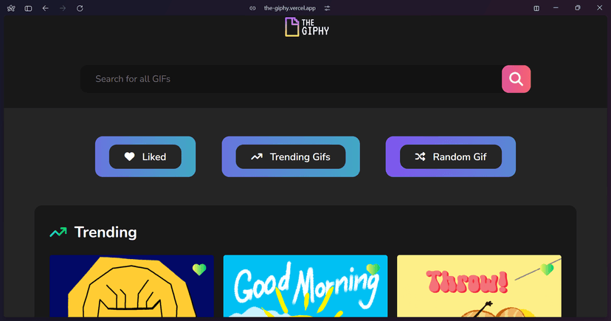Go forward with the right arrow
Viewport: 611px width, 321px height.
point(63,8)
